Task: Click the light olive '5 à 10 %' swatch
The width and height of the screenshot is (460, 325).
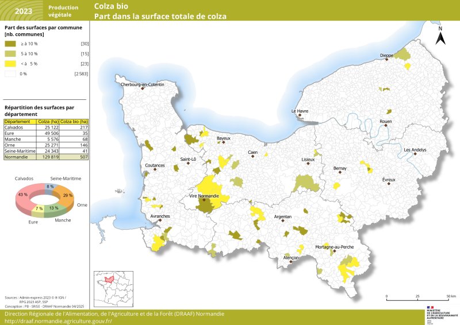Action: coord(10,53)
